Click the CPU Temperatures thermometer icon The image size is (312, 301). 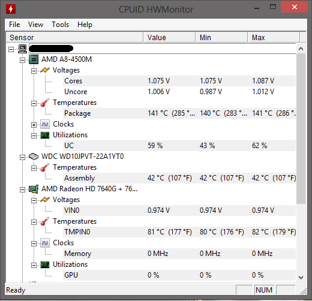(x=45, y=103)
